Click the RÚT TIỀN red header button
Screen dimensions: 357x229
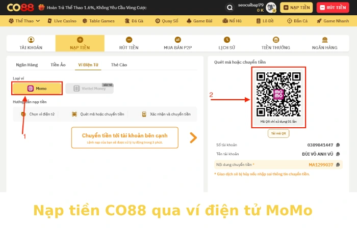(333, 8)
